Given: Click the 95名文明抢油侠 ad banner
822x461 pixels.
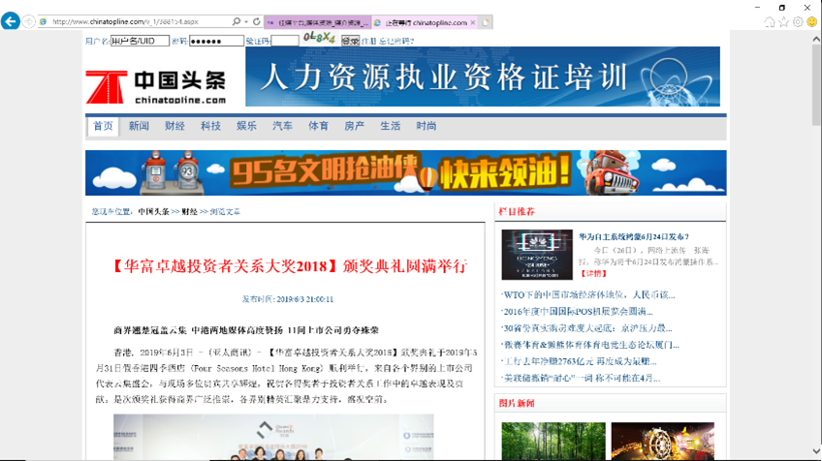Looking at the screenshot, I should pos(406,172).
